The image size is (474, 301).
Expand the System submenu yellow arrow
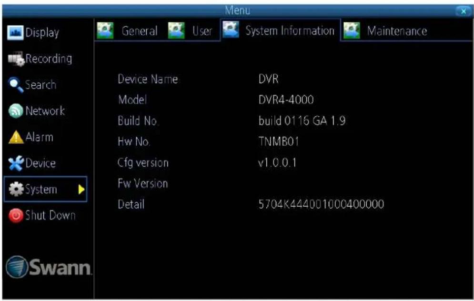point(81,190)
